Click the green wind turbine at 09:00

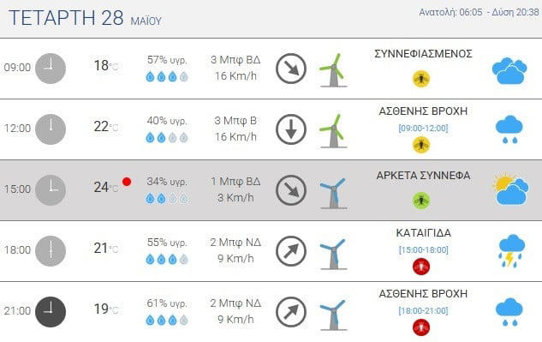[333, 70]
